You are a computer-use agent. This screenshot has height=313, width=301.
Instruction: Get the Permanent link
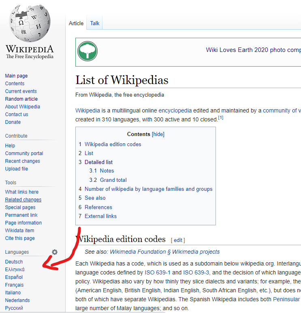(21, 215)
